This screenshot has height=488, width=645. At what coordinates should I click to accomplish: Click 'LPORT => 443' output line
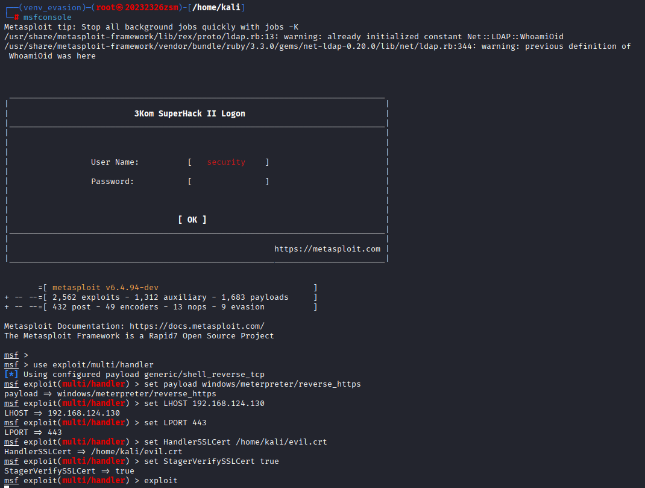[x=33, y=433]
